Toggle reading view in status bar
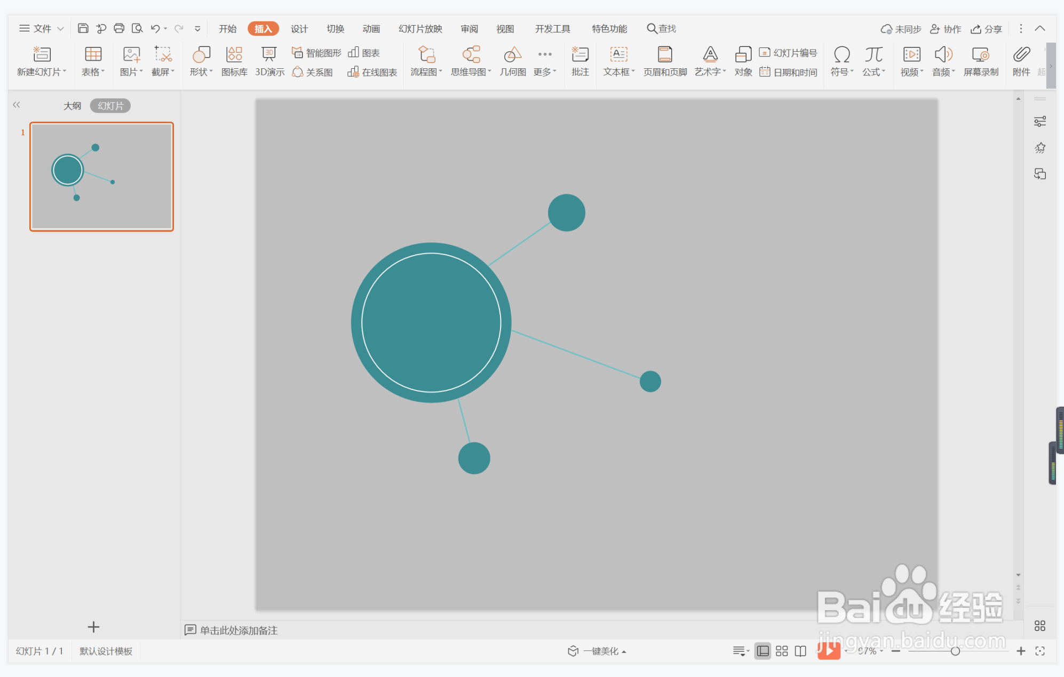Screen dimensions: 1064x677 click(x=800, y=651)
